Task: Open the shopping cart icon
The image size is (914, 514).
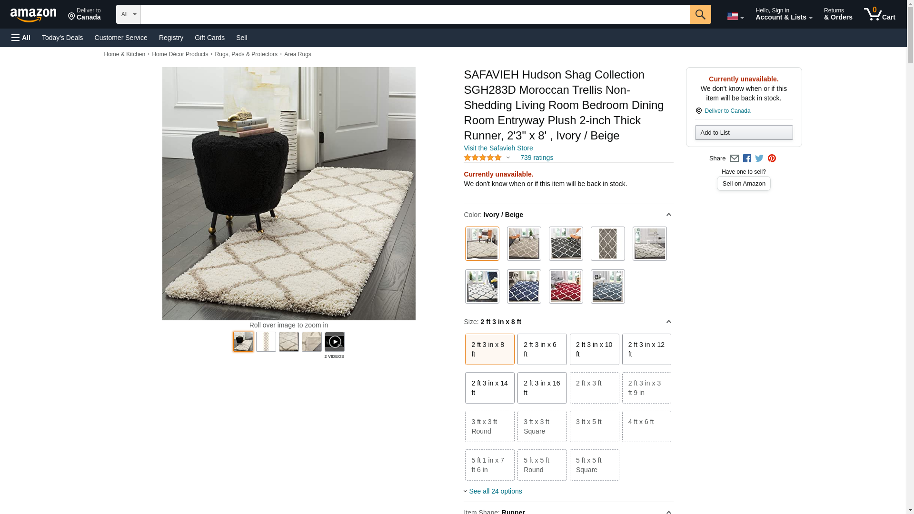Action: (x=880, y=14)
